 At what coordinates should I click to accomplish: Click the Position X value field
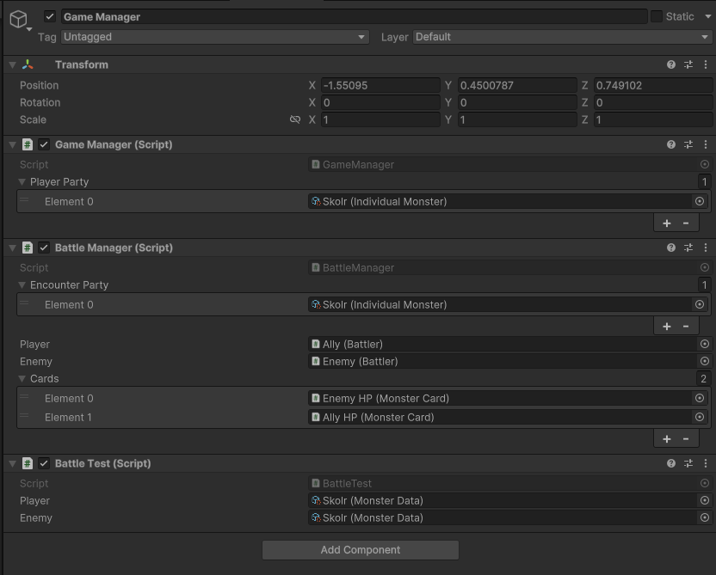[380, 85]
